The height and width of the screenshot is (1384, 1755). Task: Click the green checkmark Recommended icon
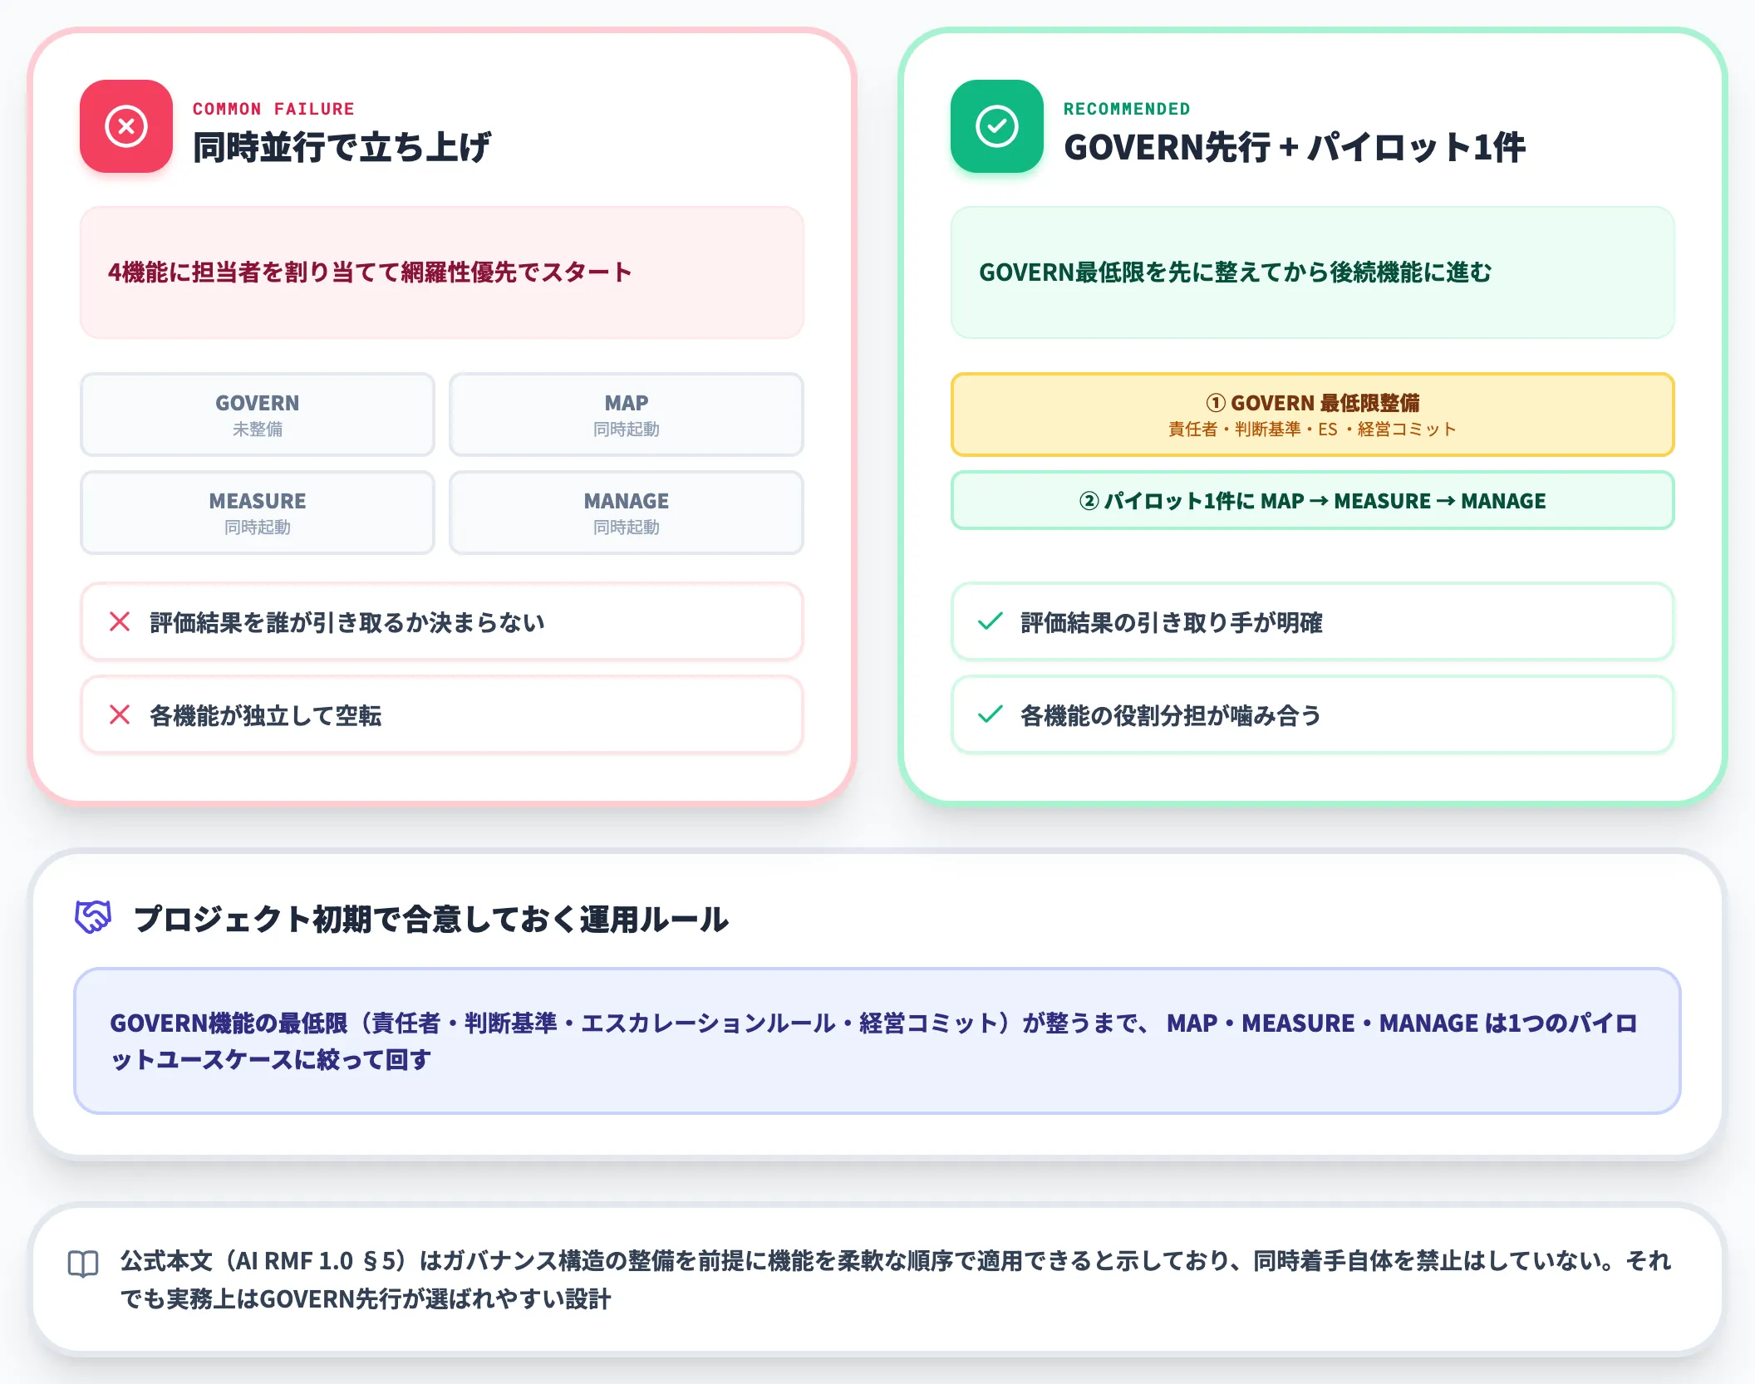pyautogui.click(x=997, y=126)
